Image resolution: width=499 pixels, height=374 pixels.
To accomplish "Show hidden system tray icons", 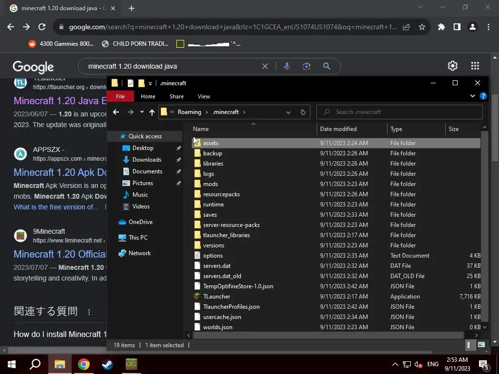I will 395,364.
